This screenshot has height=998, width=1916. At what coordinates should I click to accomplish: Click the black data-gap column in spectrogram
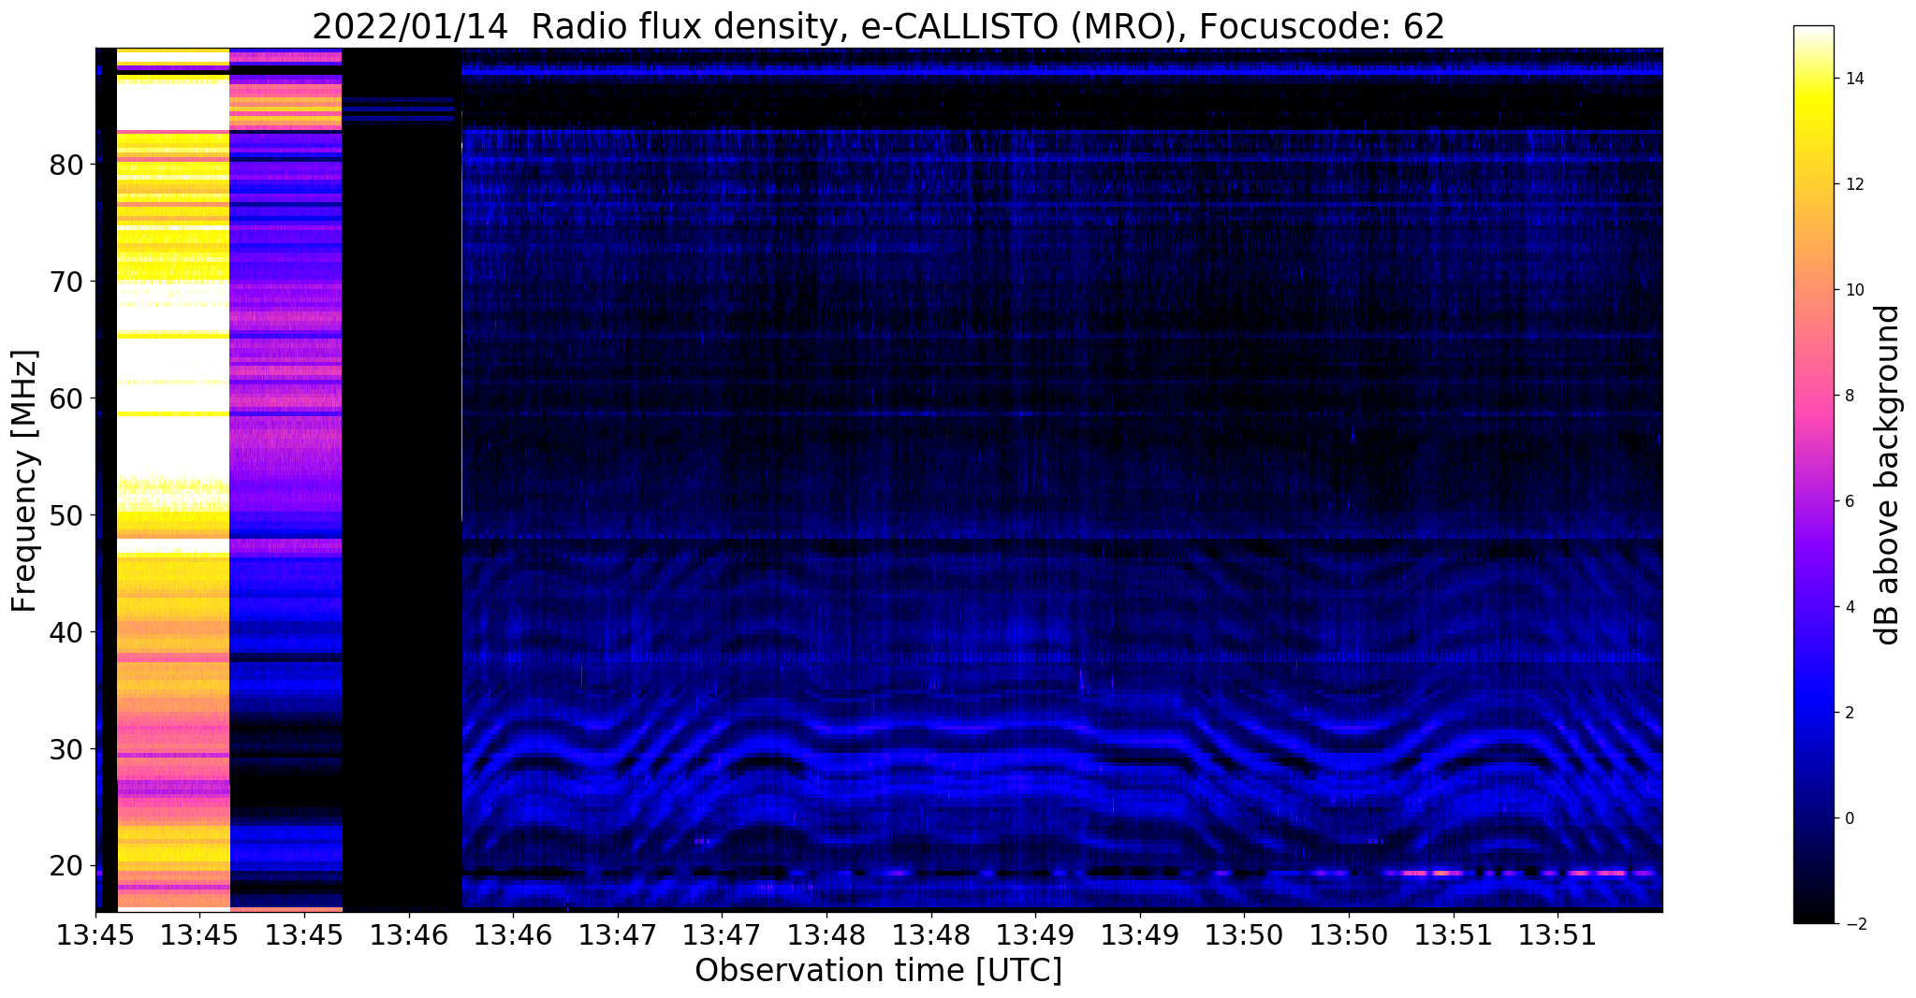click(x=402, y=479)
